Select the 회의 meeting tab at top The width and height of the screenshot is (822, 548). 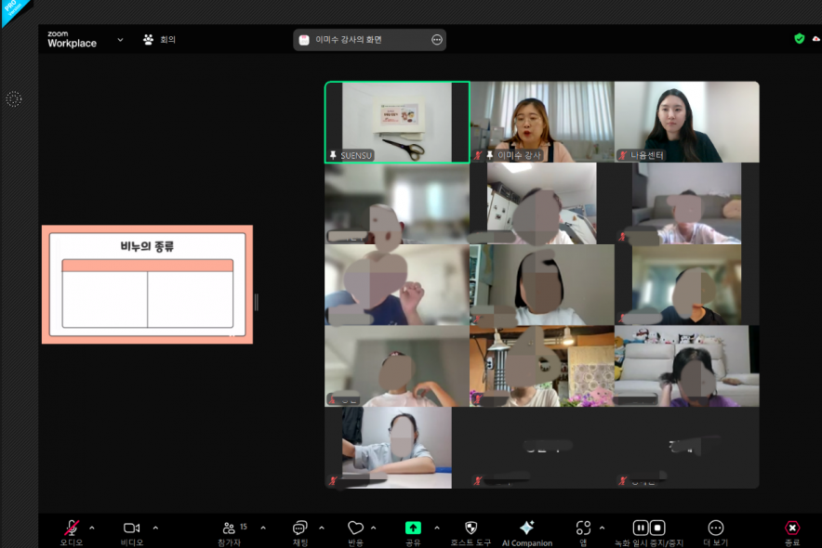click(x=159, y=40)
